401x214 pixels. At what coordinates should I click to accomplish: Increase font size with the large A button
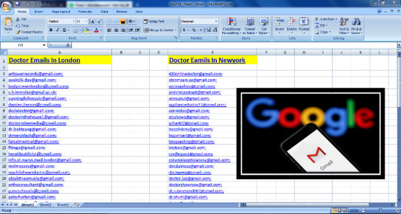tap(93, 21)
